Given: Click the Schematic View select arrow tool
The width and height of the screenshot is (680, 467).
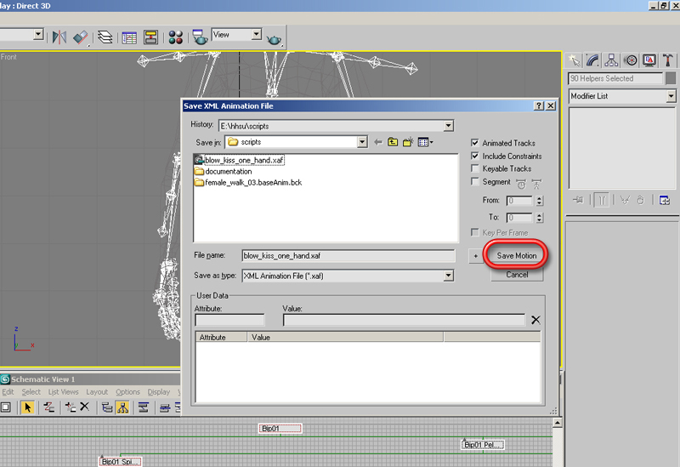Looking at the screenshot, I should click(28, 407).
